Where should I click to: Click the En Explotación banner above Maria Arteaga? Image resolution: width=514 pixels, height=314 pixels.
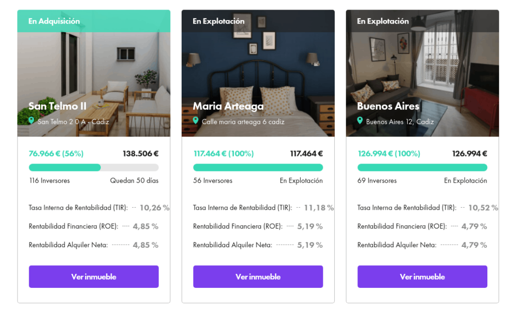coord(258,21)
